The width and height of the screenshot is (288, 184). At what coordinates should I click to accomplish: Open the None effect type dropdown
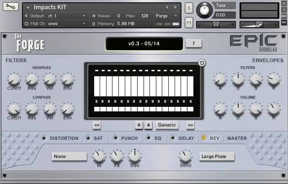pos(69,157)
